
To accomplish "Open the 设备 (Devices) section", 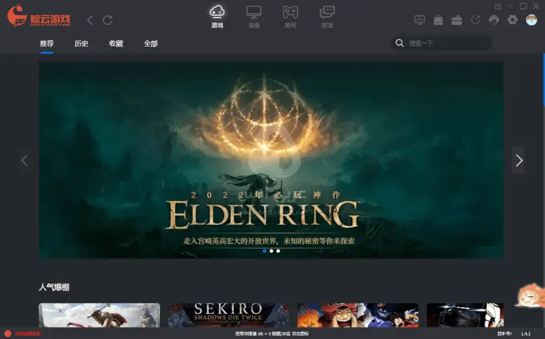I will point(253,16).
